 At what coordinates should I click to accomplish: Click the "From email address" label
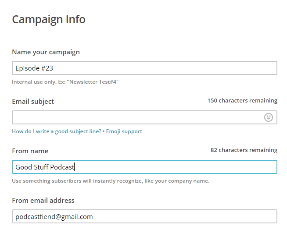(x=43, y=201)
